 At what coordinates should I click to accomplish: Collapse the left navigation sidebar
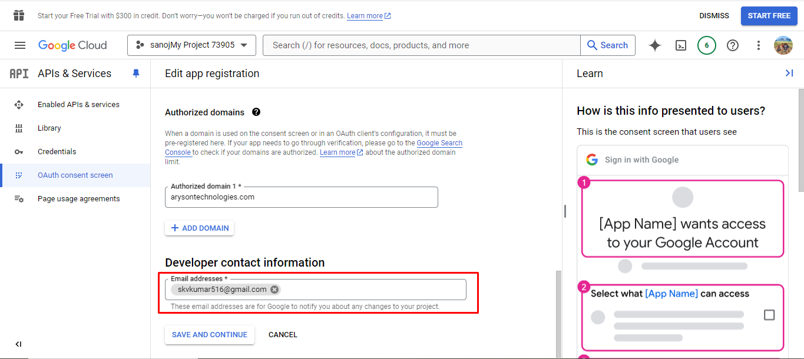click(18, 344)
